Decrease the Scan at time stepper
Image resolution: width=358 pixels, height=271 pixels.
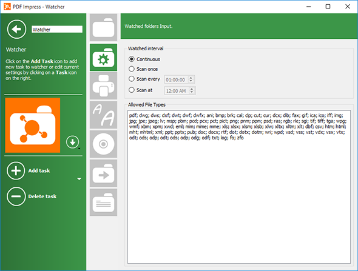point(192,92)
